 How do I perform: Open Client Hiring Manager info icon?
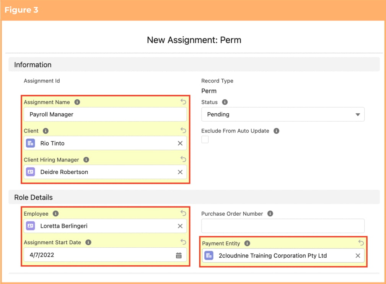point(86,160)
